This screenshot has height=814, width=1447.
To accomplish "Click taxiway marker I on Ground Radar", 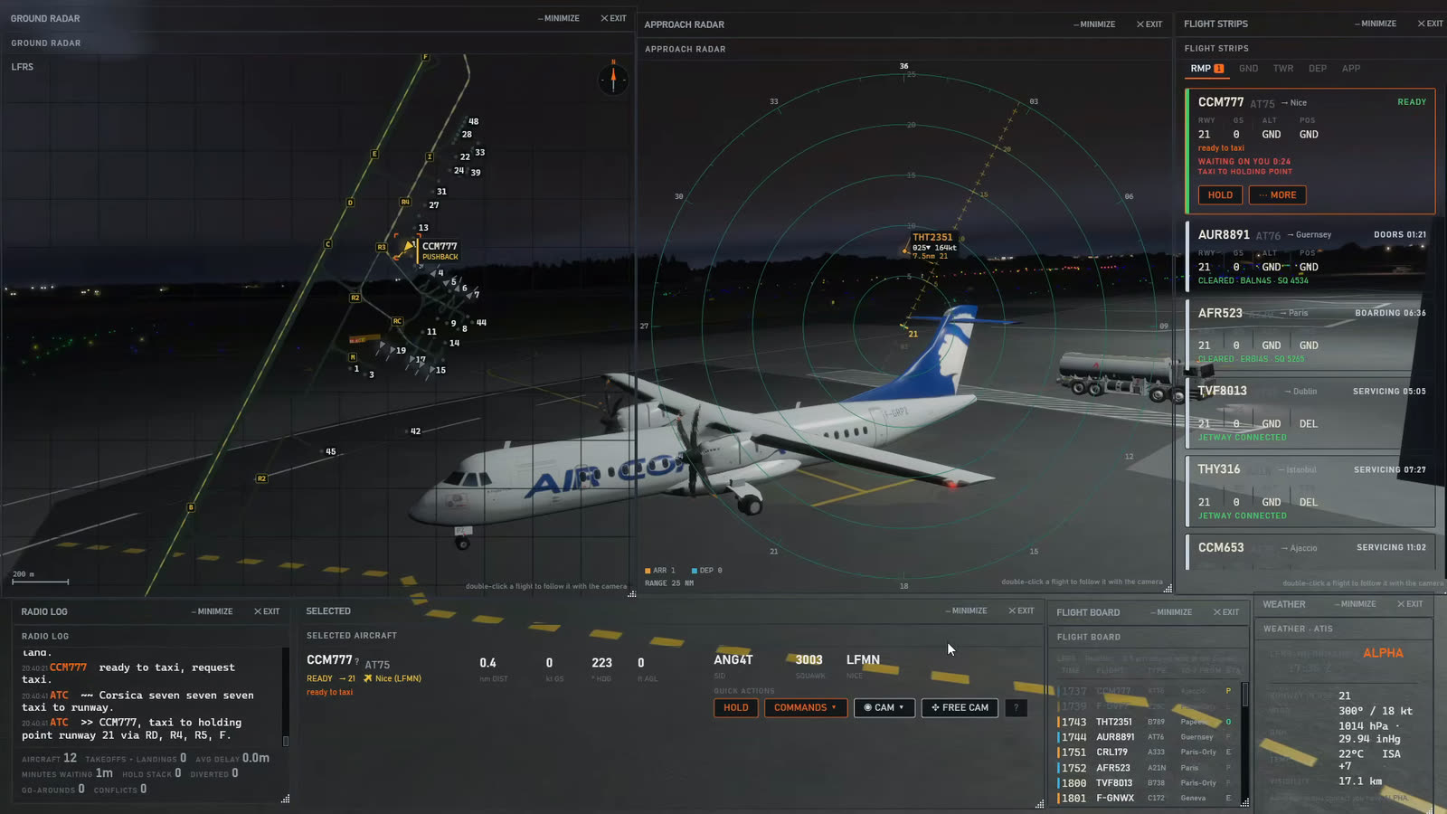I will 430,156.
